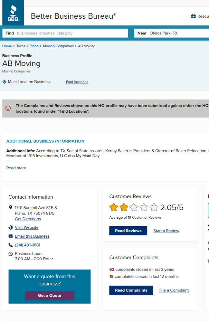Click the fourth empty rating star
209x322 pixels.
point(144,207)
